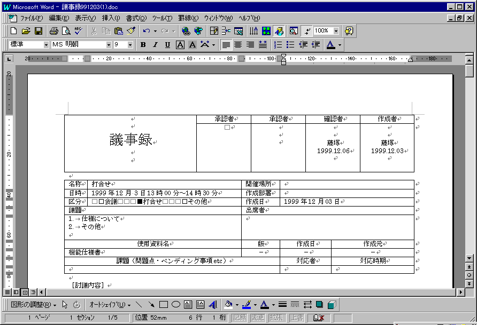Click the 図形の調整(R) button

[x=33, y=305]
